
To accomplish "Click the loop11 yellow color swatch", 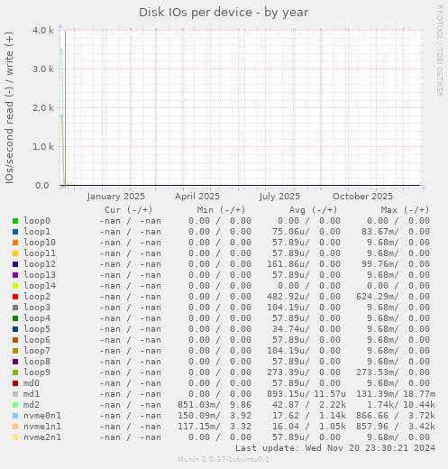I will [x=15, y=253].
